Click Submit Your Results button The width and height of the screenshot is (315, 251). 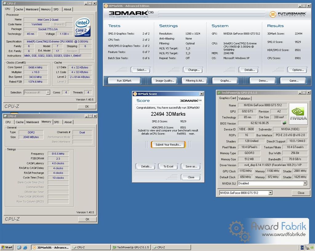point(168,145)
